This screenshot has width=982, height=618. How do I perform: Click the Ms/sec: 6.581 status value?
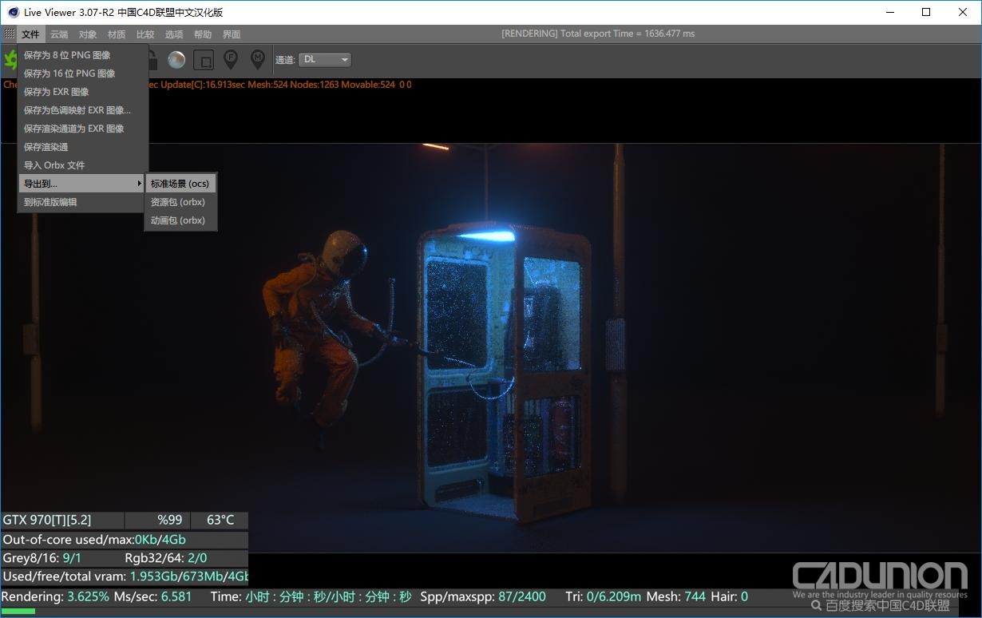(x=153, y=596)
